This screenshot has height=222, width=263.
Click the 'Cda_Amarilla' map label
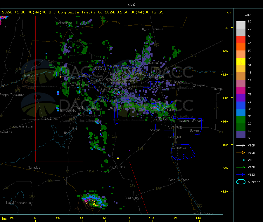point(22,126)
